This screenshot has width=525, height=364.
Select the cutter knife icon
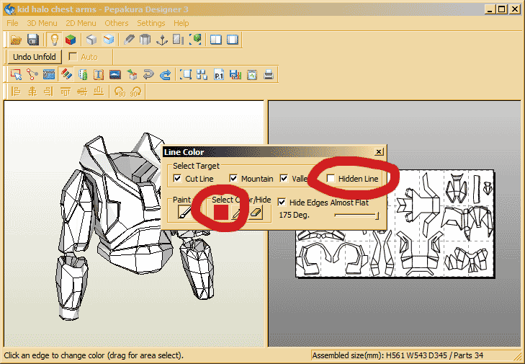point(129,40)
